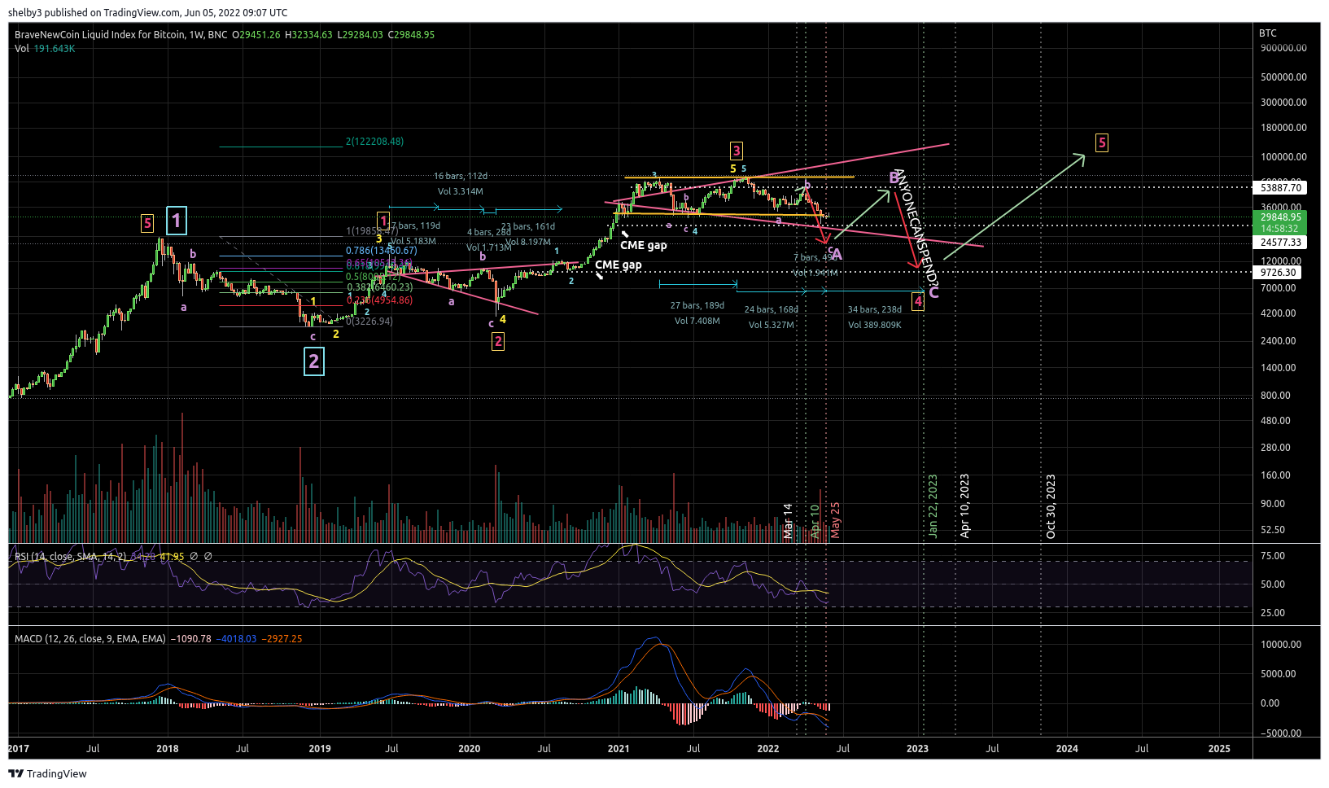Click the date label 'Apr 10, 2023'
This screenshot has height=788, width=1329.
964,506
